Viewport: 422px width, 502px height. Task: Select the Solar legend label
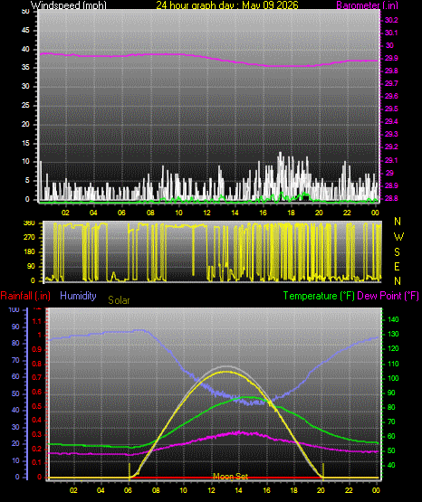pyautogui.click(x=119, y=300)
